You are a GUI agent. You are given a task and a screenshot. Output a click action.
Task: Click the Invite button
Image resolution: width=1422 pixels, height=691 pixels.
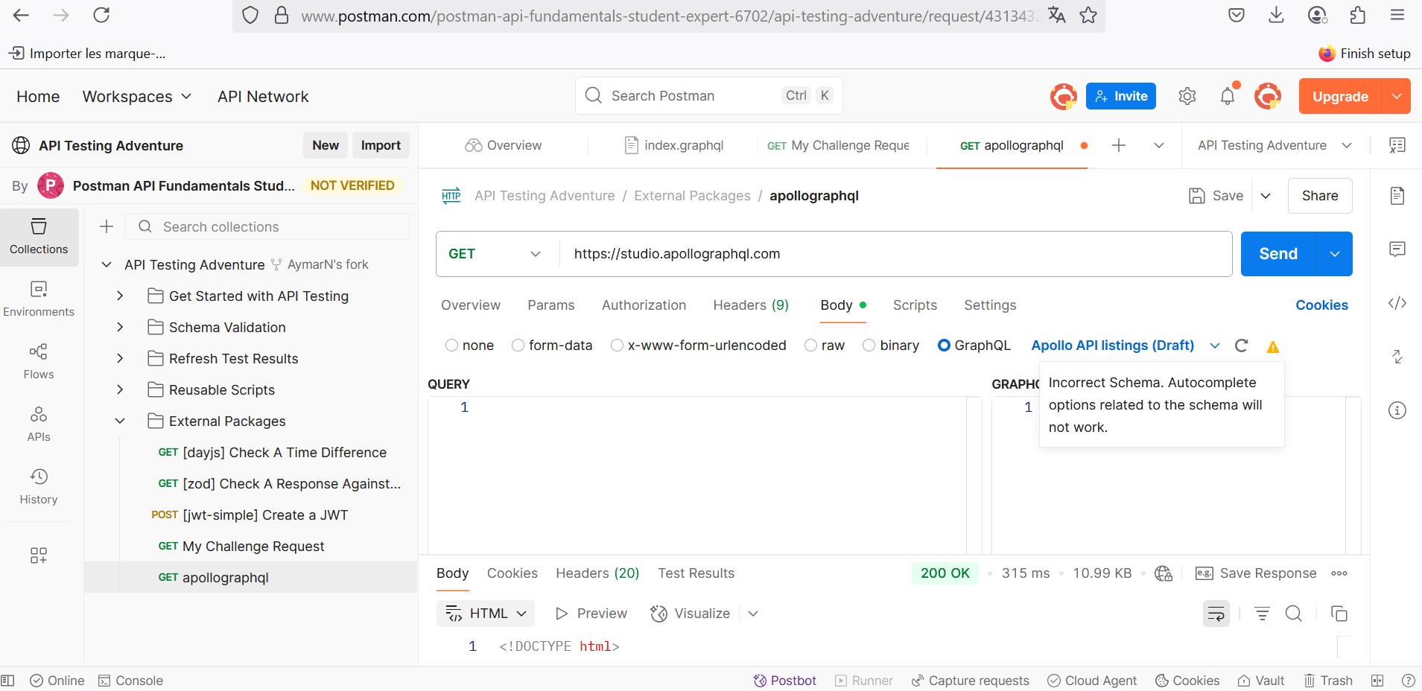coord(1121,96)
